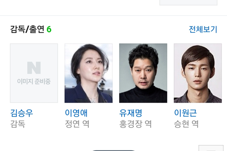Click the placeholder image above 김승우
The width and height of the screenshot is (227, 151).
point(34,73)
